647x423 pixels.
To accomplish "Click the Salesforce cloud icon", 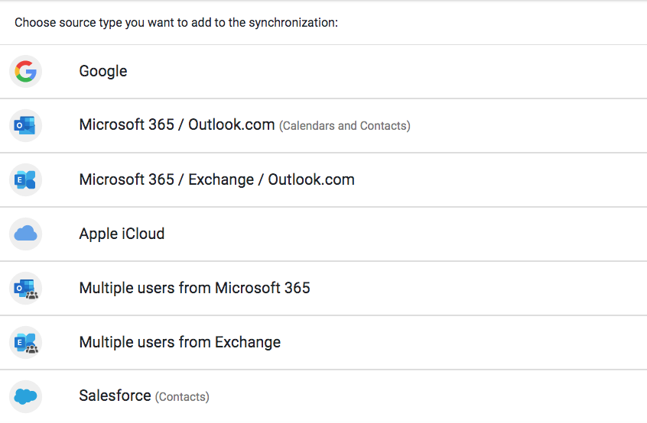I will pos(25,396).
